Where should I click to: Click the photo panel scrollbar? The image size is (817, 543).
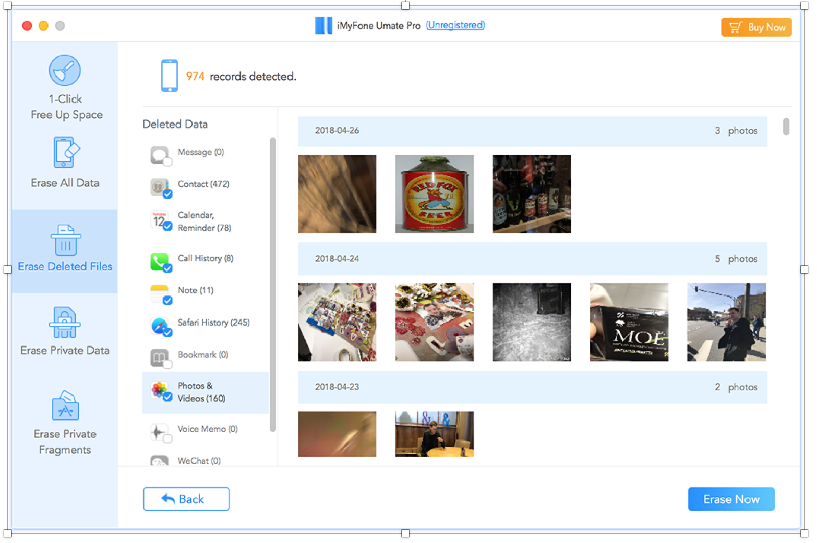(786, 127)
